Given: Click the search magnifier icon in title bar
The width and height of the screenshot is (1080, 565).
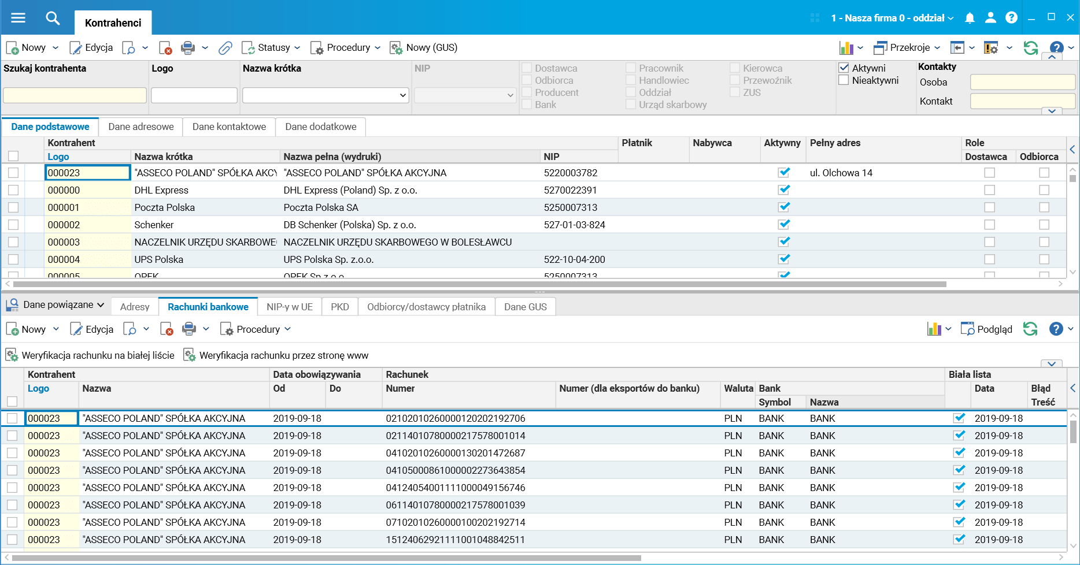Looking at the screenshot, I should (x=53, y=18).
